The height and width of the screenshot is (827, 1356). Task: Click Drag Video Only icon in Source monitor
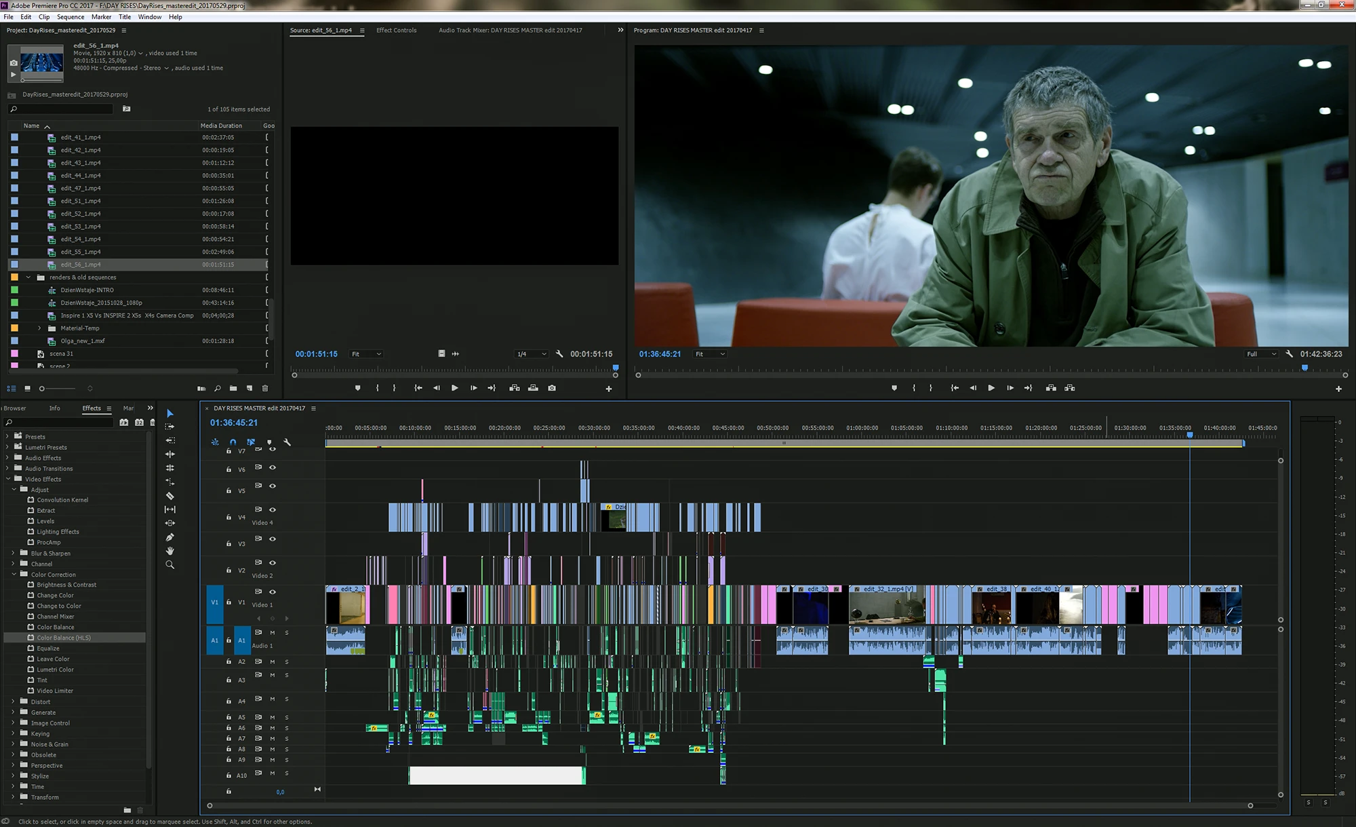point(441,353)
